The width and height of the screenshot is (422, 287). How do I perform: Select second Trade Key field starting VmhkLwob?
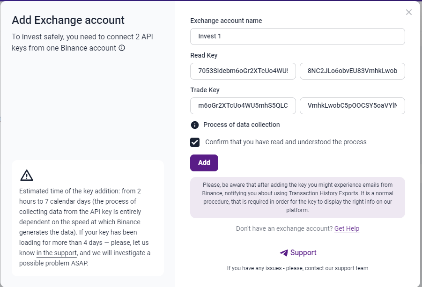click(352, 106)
